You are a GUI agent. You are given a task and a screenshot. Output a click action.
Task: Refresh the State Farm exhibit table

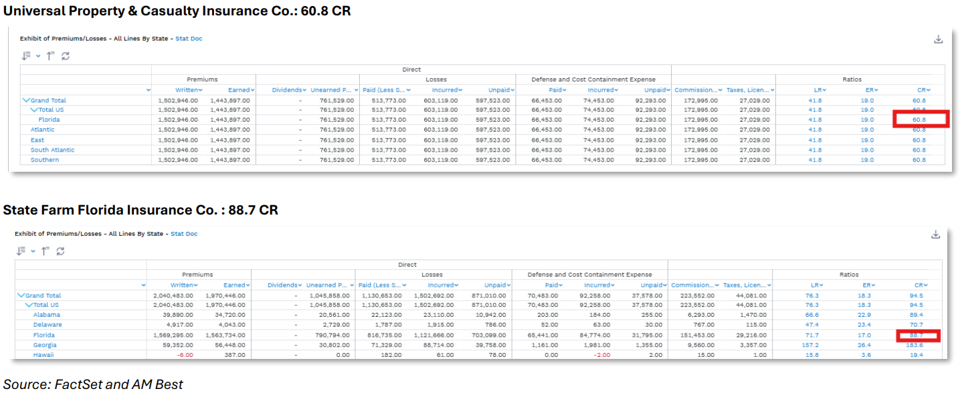click(x=61, y=251)
